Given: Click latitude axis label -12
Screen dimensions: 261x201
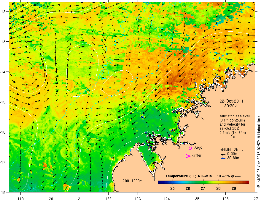Looking at the screenshot, I should tap(3, 12).
